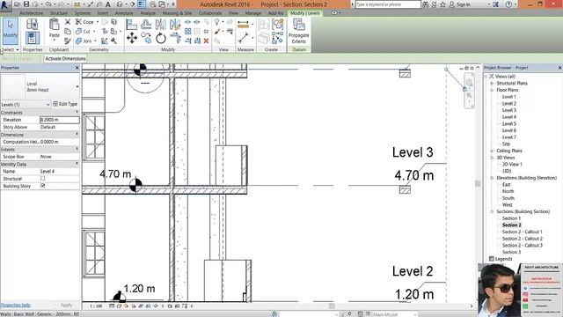Collapse the Sections (Building Section) node
The image size is (563, 317).
492,211
